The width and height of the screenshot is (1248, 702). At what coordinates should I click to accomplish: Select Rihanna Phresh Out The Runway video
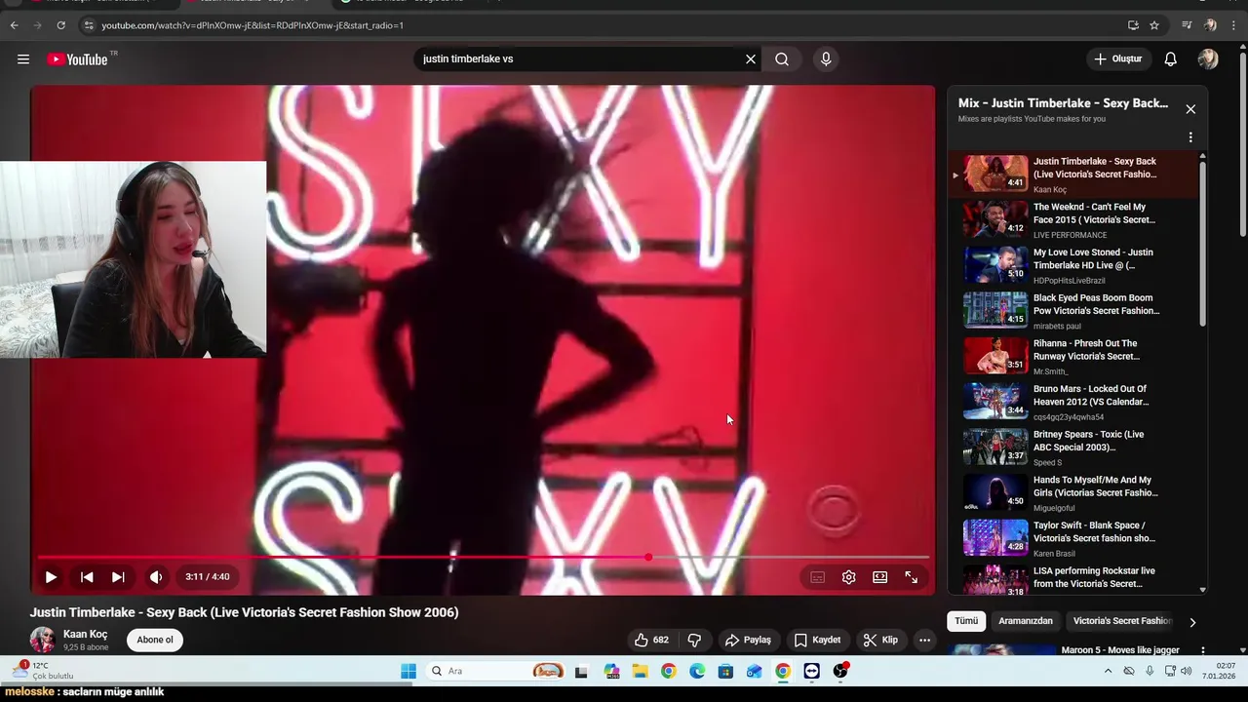click(1072, 356)
